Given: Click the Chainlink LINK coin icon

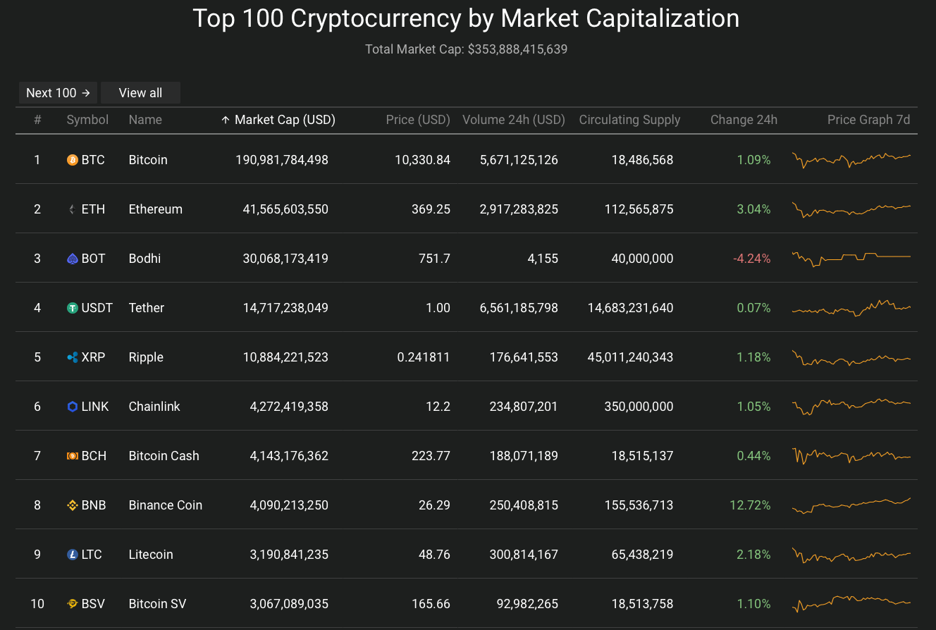Looking at the screenshot, I should (x=72, y=407).
